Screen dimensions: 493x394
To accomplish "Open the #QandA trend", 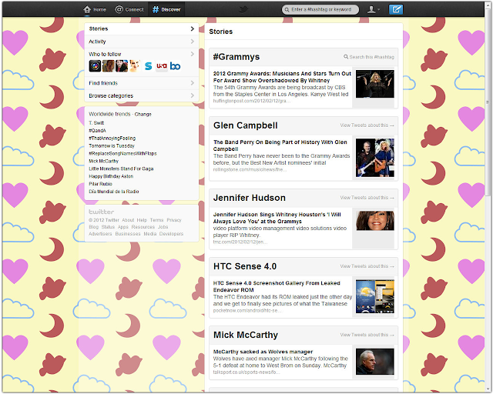I will coord(98,130).
